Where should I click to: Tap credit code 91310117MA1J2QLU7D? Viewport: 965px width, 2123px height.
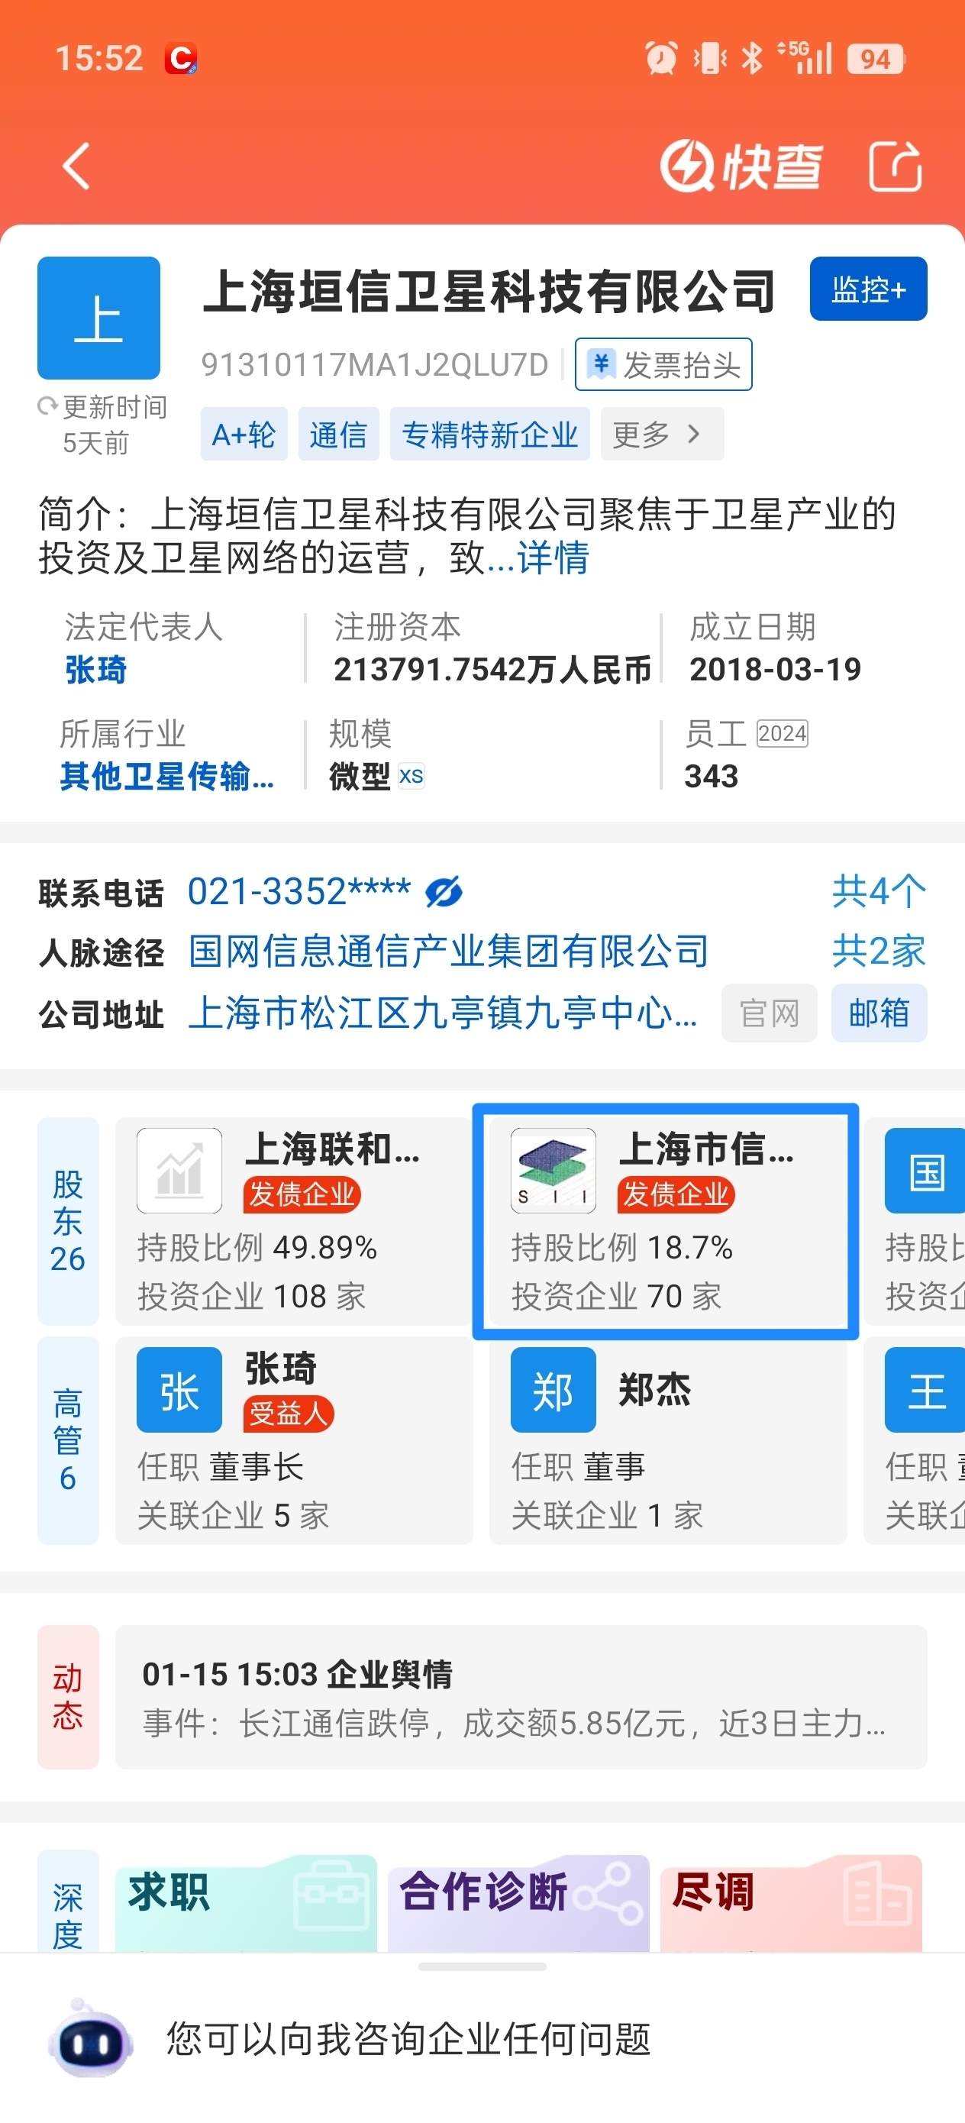375,364
